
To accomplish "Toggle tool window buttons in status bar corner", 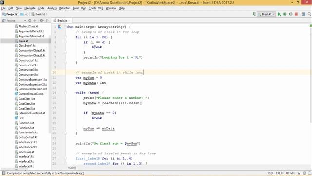I will coord(3,173).
